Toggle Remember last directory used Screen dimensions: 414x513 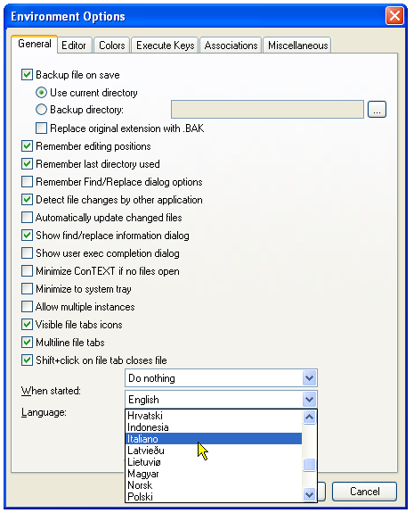[x=27, y=164]
